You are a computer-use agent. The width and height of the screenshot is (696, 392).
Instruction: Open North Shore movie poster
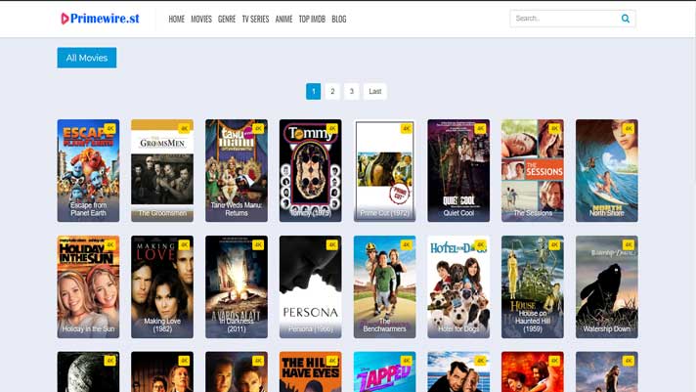click(607, 170)
